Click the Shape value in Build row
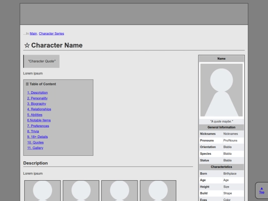The image size is (268, 201). tap(227, 194)
